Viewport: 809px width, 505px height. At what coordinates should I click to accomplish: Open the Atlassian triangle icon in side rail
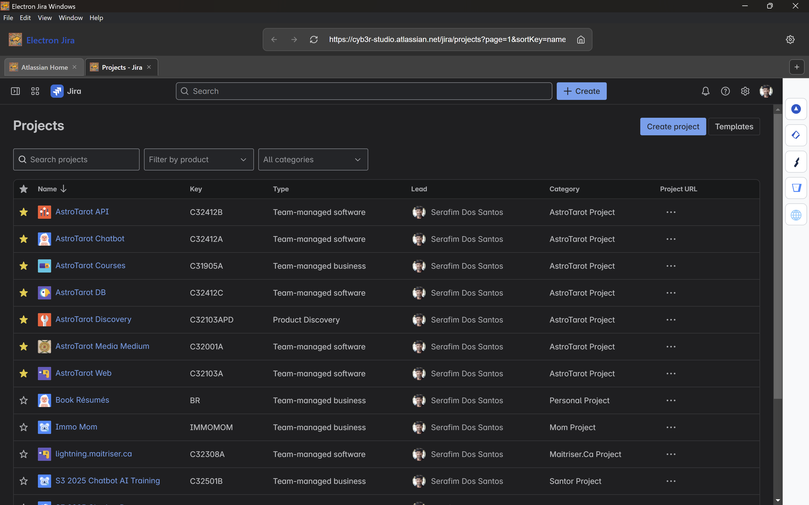[x=796, y=109]
